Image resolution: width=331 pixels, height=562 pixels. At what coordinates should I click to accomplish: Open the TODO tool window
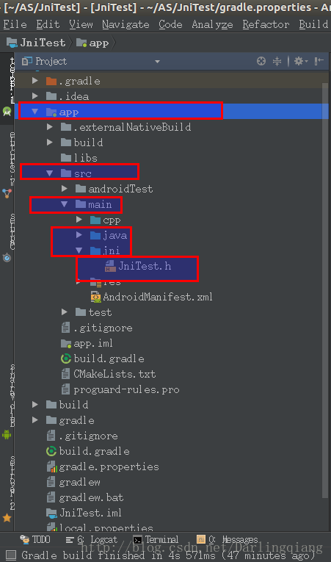tap(35, 540)
